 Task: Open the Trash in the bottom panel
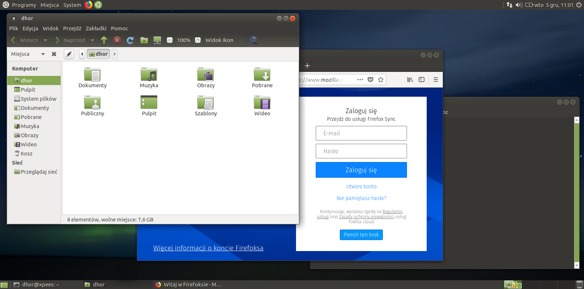click(x=579, y=285)
